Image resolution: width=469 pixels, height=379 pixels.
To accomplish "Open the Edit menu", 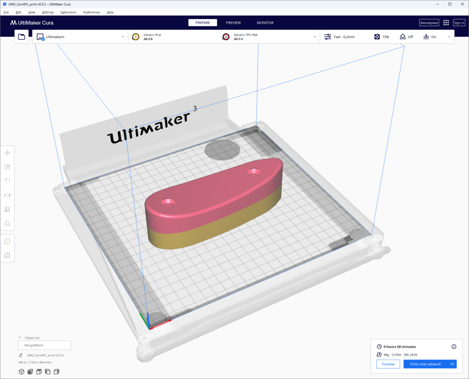I will (x=18, y=12).
